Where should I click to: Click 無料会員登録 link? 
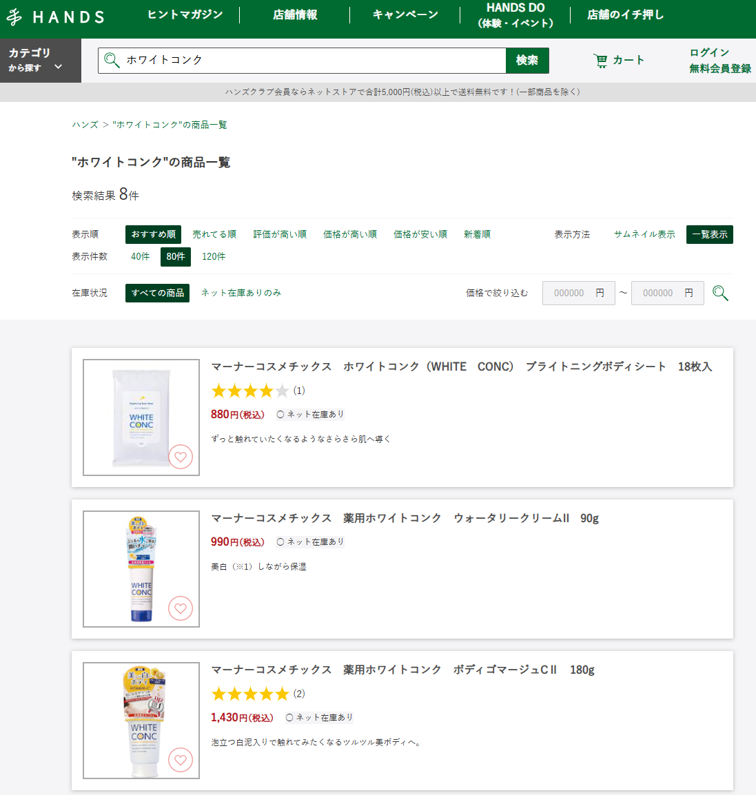coord(720,68)
